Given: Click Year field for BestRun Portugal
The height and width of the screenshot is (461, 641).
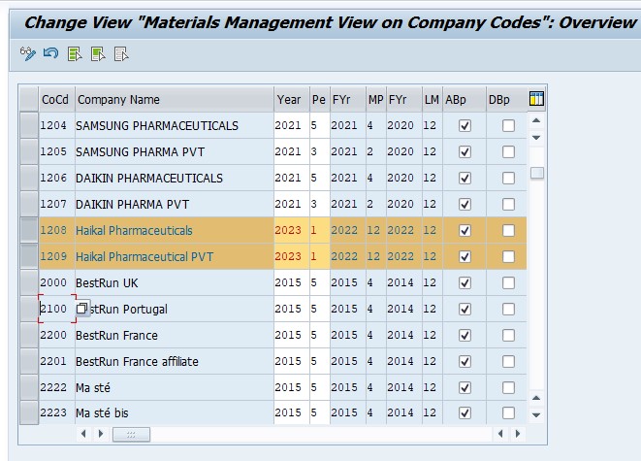Looking at the screenshot, I should 292,309.
